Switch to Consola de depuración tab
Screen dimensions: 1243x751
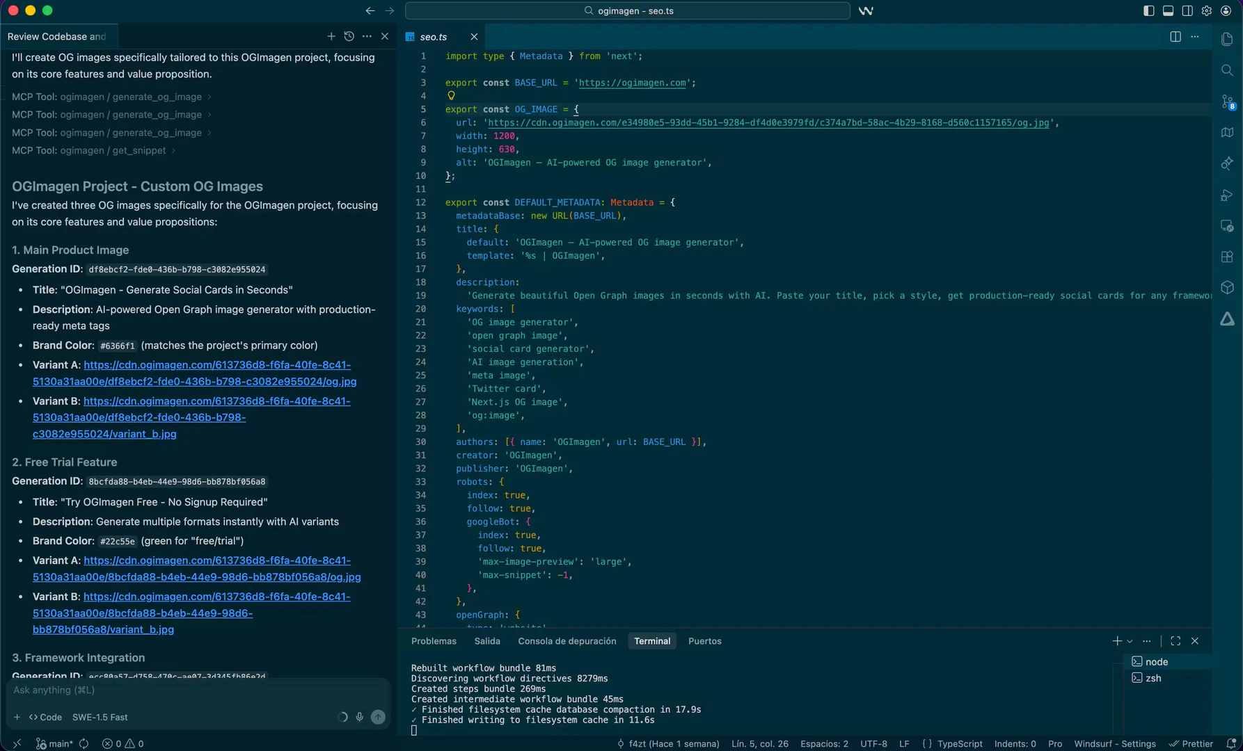567,641
